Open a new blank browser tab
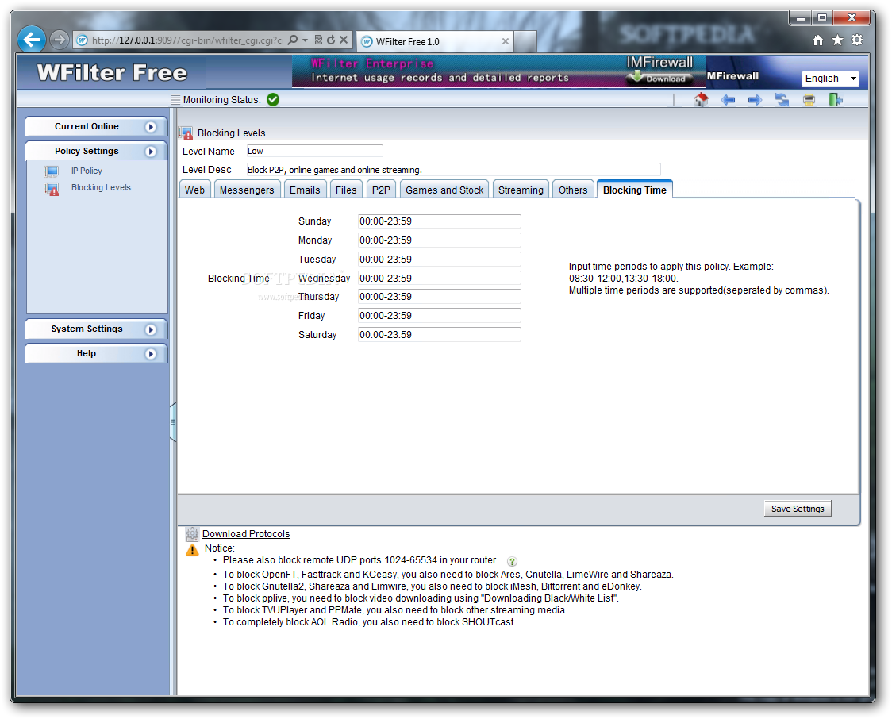Image resolution: width=892 pixels, height=719 pixels. (525, 41)
